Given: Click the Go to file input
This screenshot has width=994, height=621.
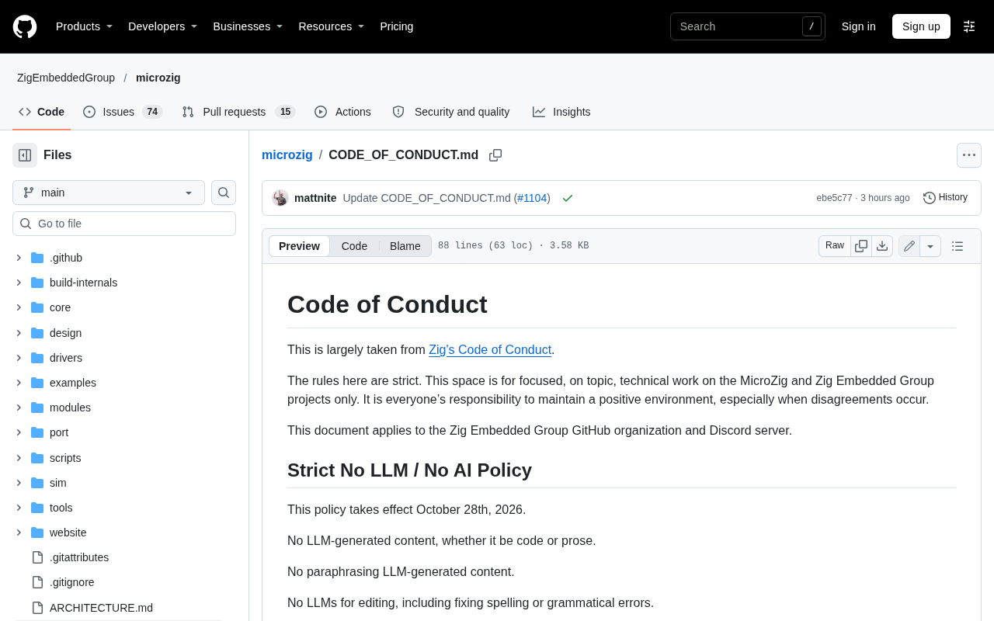Looking at the screenshot, I should [124, 224].
